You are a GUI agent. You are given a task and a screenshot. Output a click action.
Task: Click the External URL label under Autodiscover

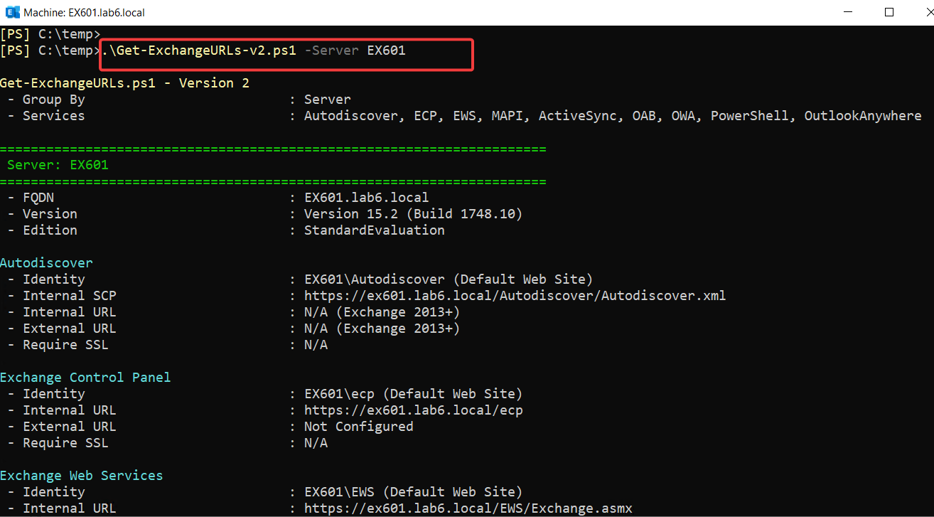pyautogui.click(x=70, y=329)
